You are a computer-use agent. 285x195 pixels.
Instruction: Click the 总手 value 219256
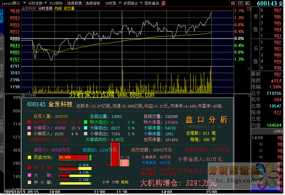pos(274,93)
